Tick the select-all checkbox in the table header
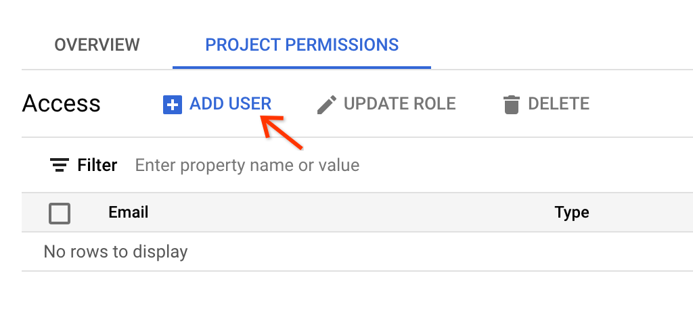Screen dimensions: 693x319 click(x=60, y=214)
